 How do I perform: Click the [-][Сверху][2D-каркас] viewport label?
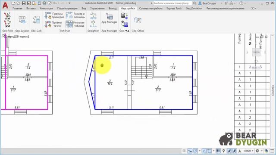[x=16, y=37]
